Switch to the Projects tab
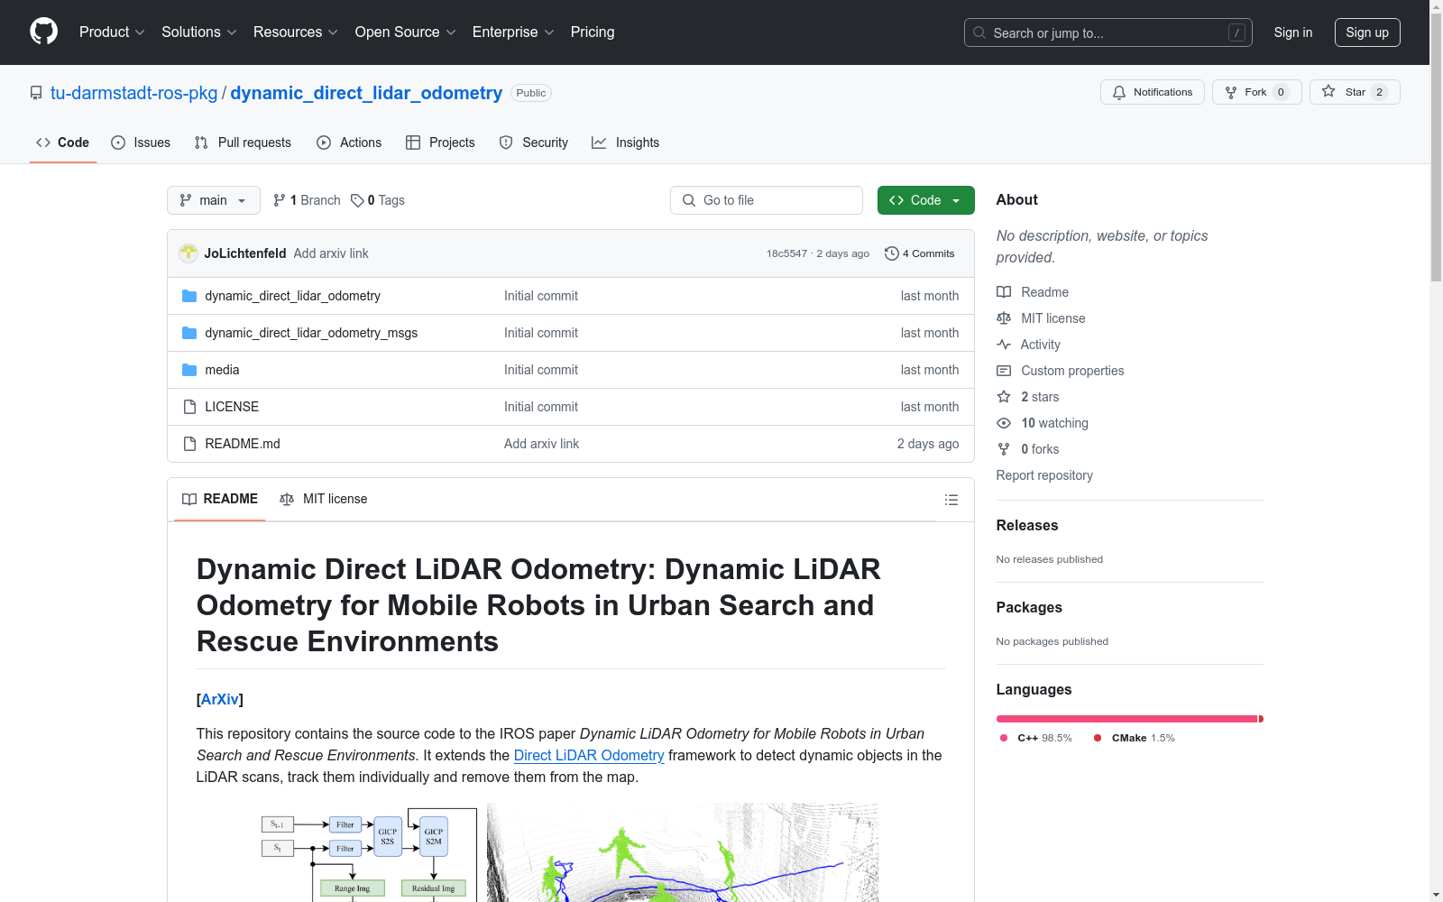The height and width of the screenshot is (902, 1443). (x=440, y=143)
